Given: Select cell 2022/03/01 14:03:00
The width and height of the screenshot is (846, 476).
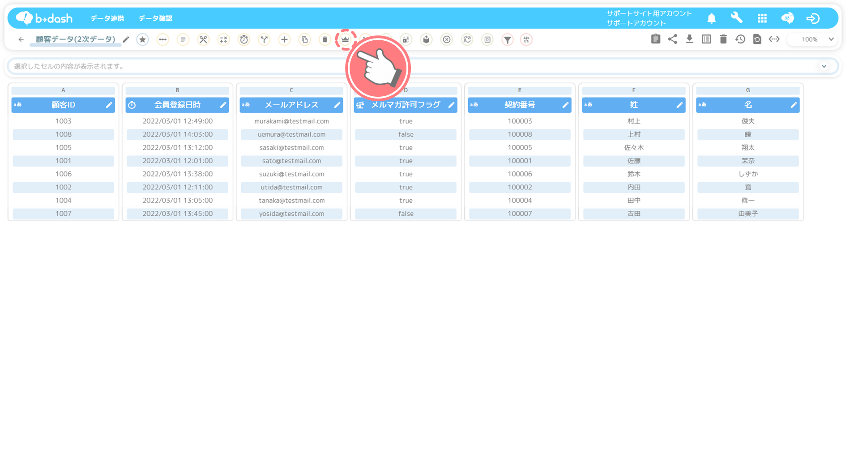Looking at the screenshot, I should [x=177, y=134].
